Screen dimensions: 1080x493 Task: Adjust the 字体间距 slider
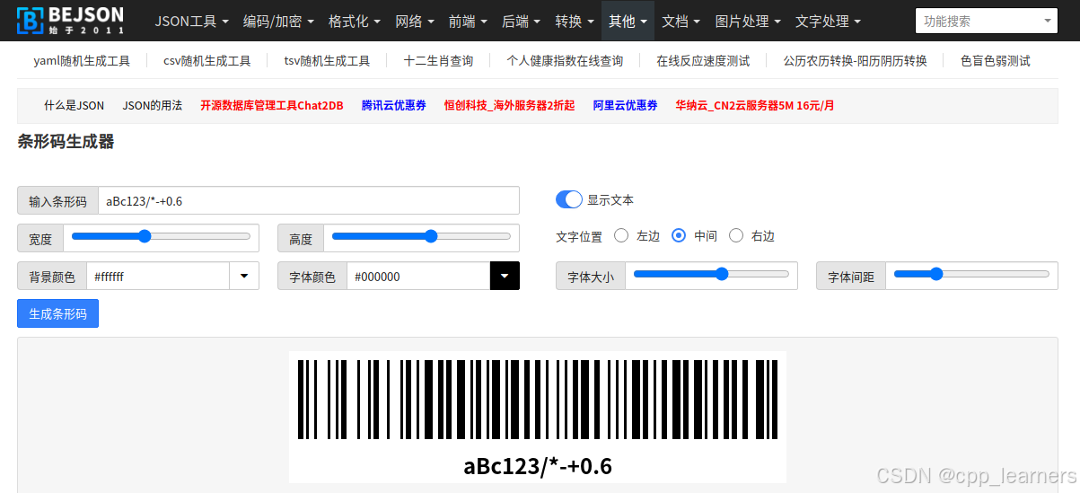tap(971, 274)
